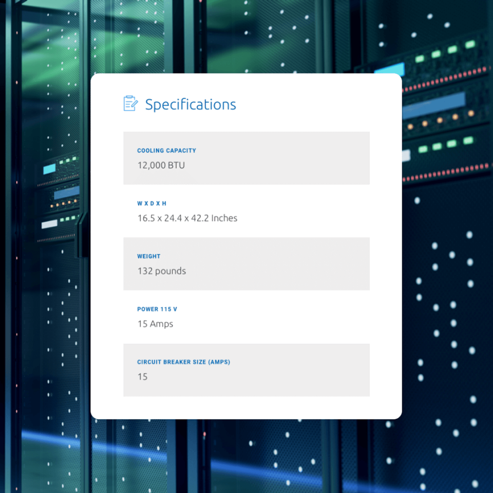Select the POWER 115 V label

coord(157,309)
